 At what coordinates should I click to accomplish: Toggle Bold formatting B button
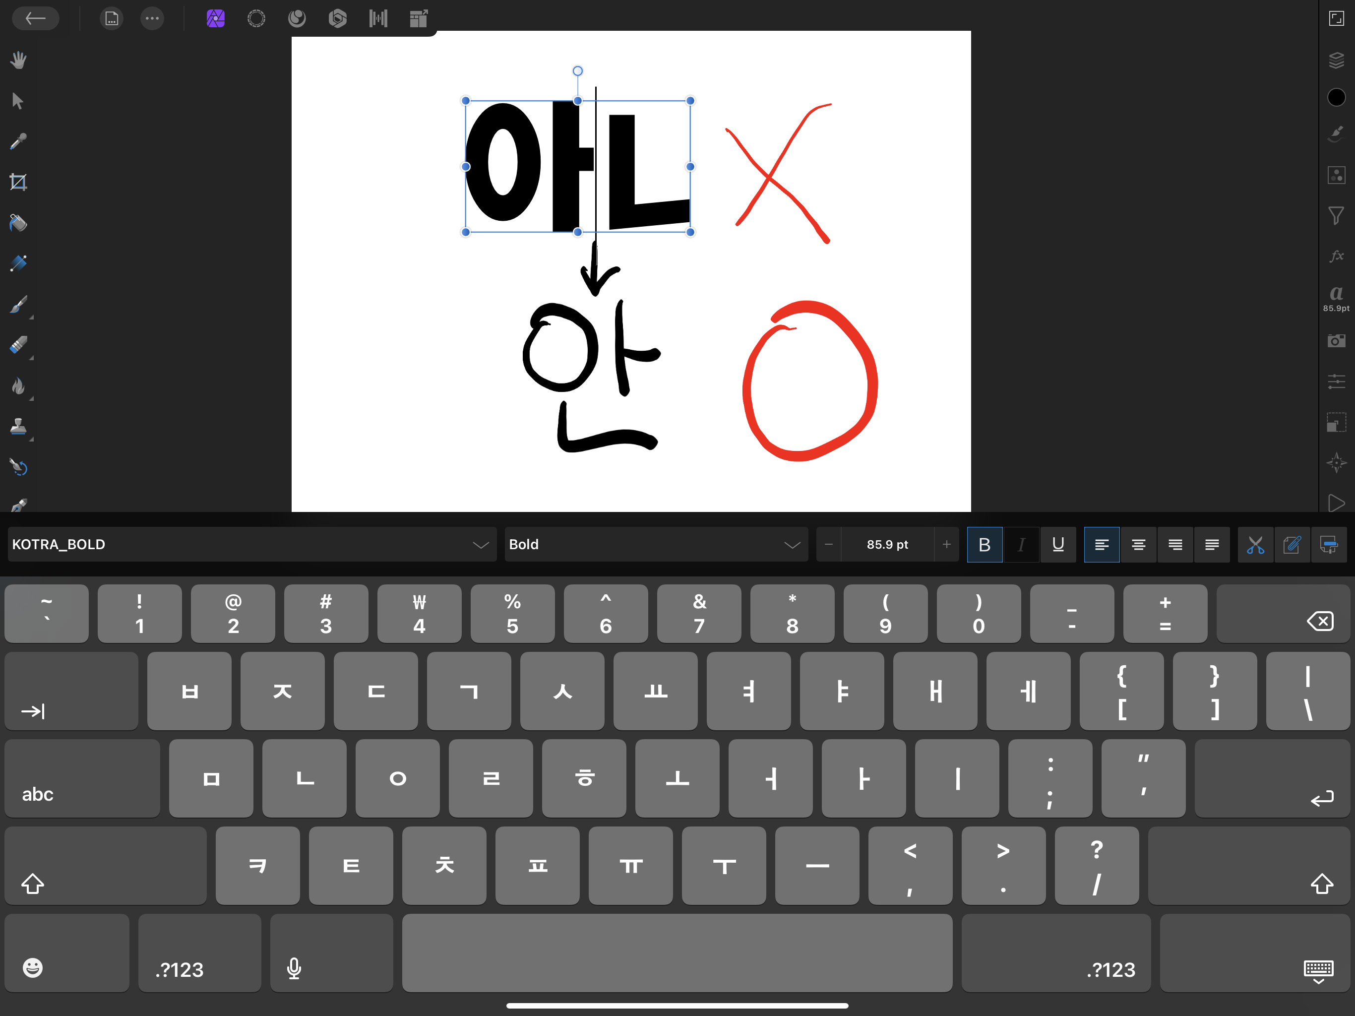point(985,544)
